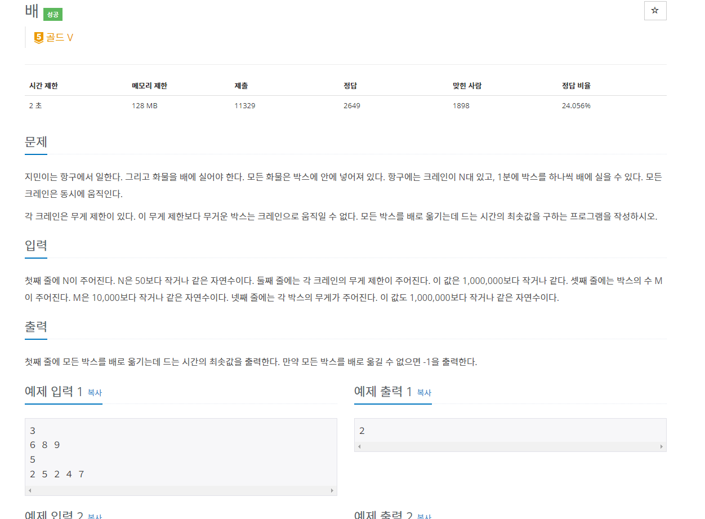Click the solvers count 1898
This screenshot has width=705, height=519.
click(461, 105)
